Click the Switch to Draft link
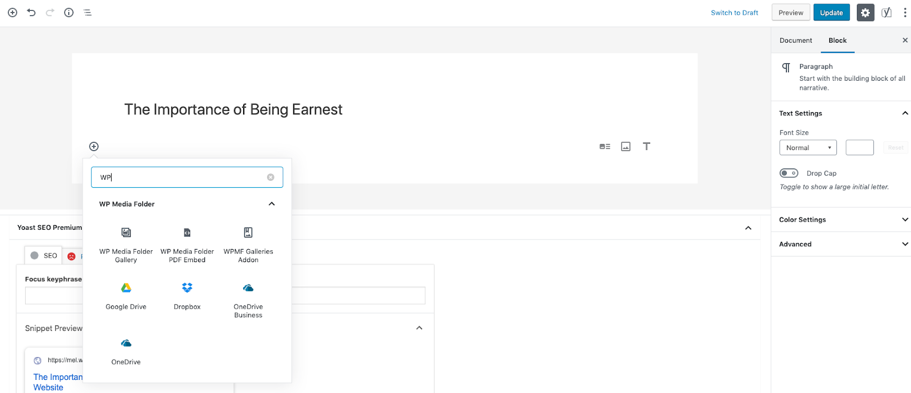The image size is (911, 393). [734, 13]
